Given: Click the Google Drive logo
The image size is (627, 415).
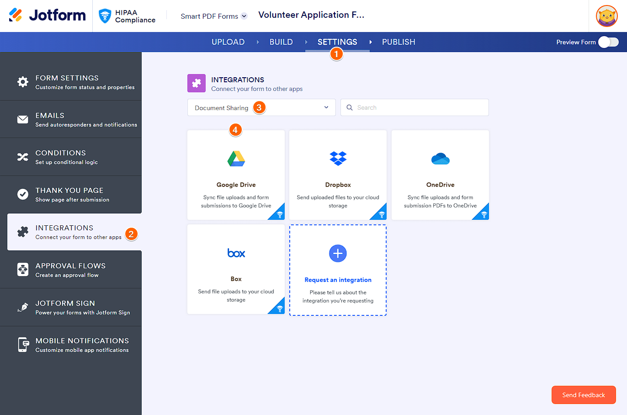Looking at the screenshot, I should [236, 159].
